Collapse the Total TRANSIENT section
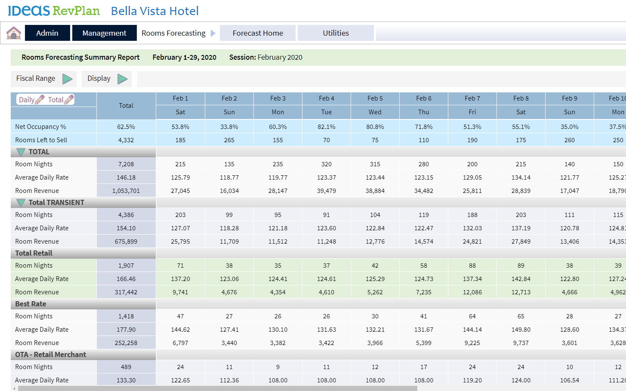 [21, 203]
